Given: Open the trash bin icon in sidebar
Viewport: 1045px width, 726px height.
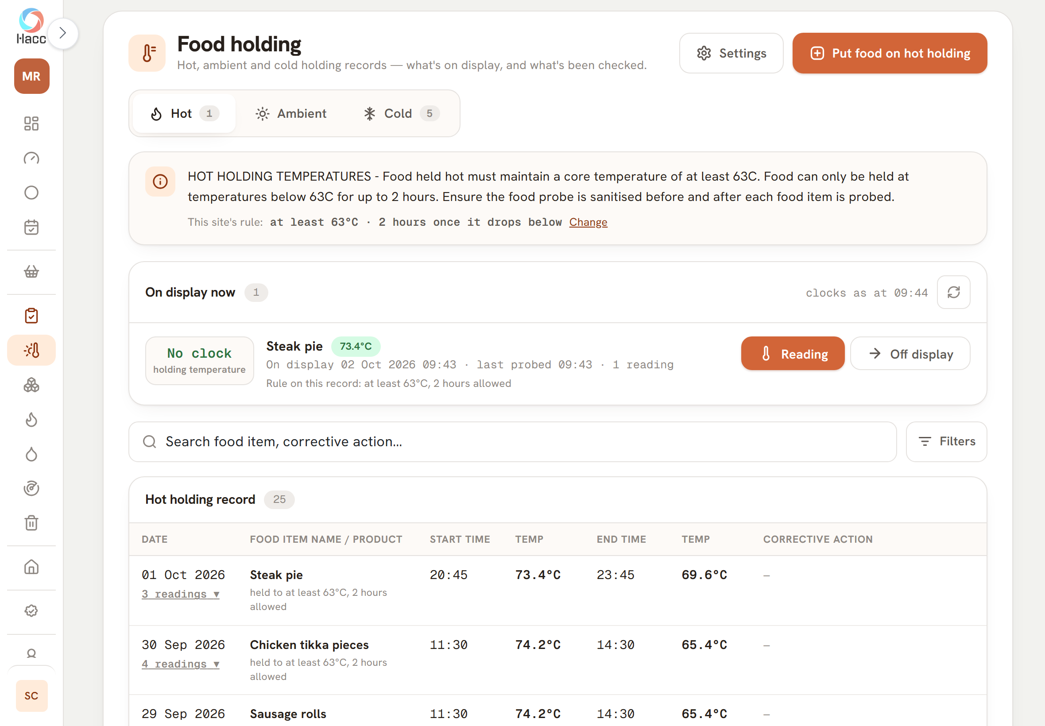Looking at the screenshot, I should point(31,523).
